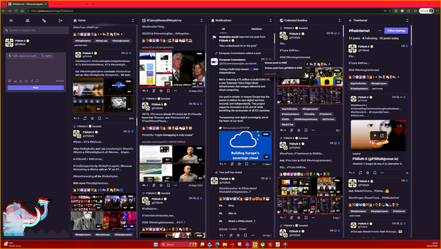
Task: Click Refresh on the closed poll
Action: tap(223, 229)
